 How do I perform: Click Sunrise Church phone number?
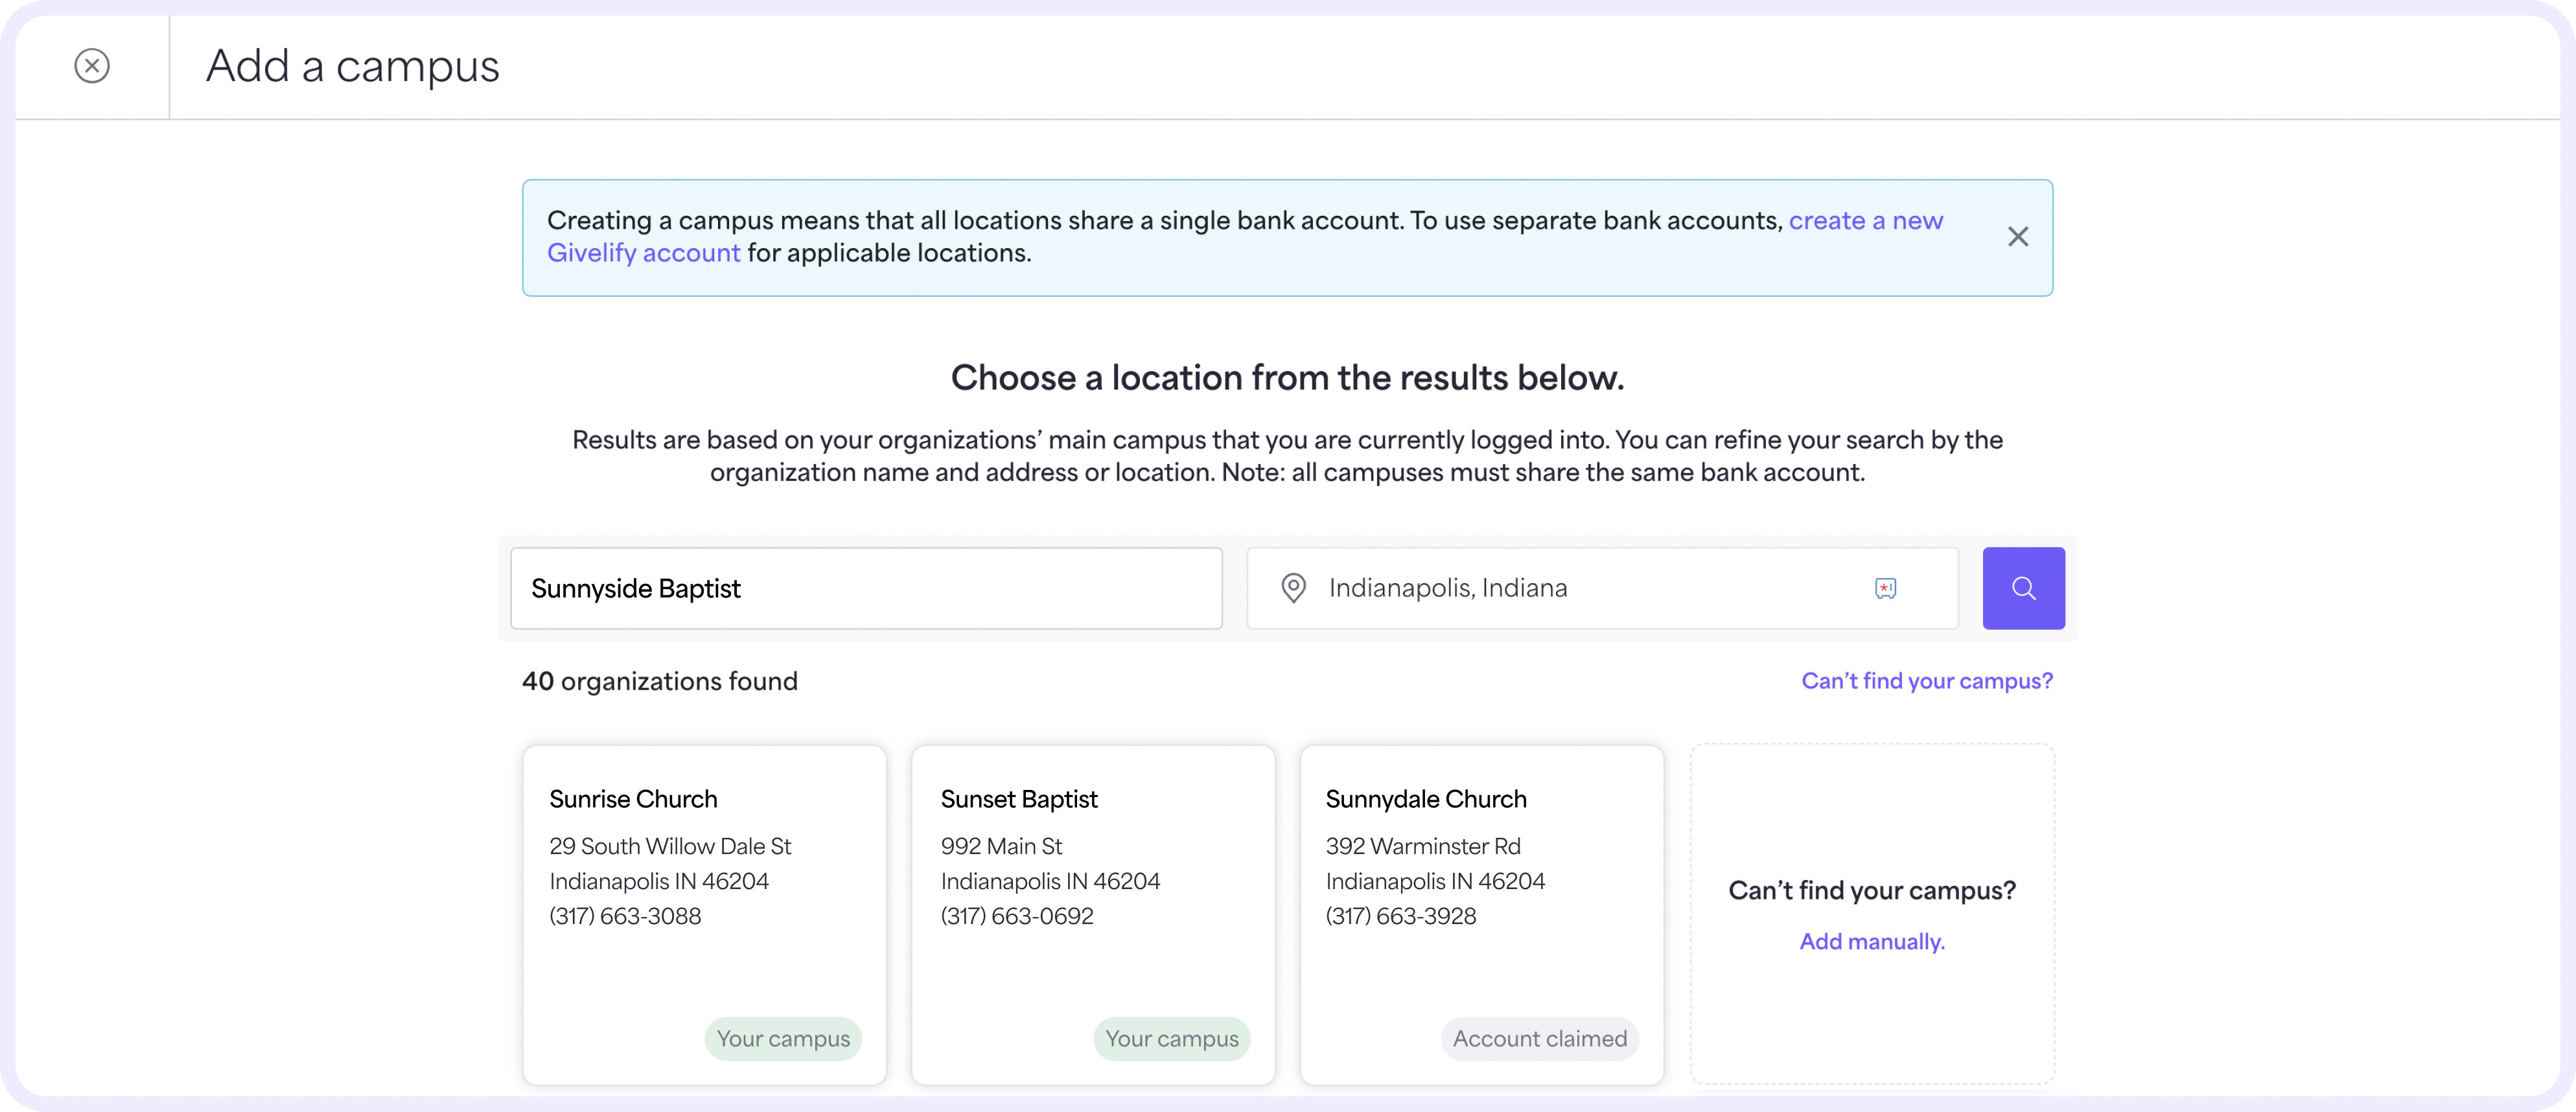(x=625, y=916)
